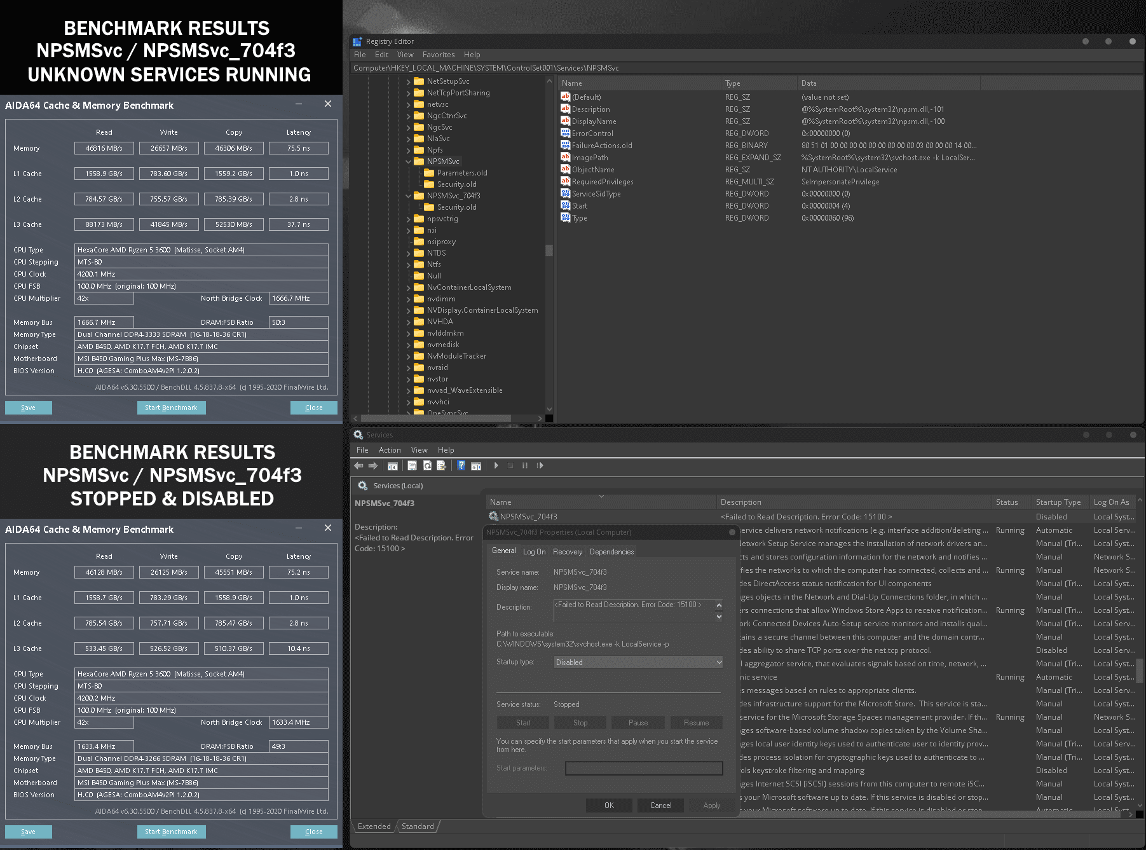Open the Registry Editor Favorites menu

[x=439, y=55]
